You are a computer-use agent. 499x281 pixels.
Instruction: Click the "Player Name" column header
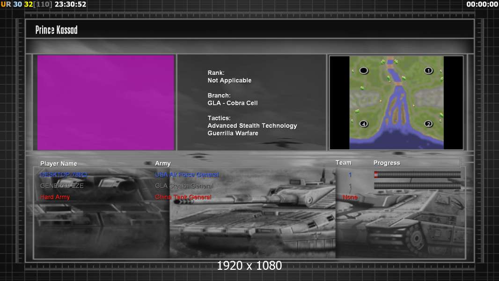click(59, 163)
